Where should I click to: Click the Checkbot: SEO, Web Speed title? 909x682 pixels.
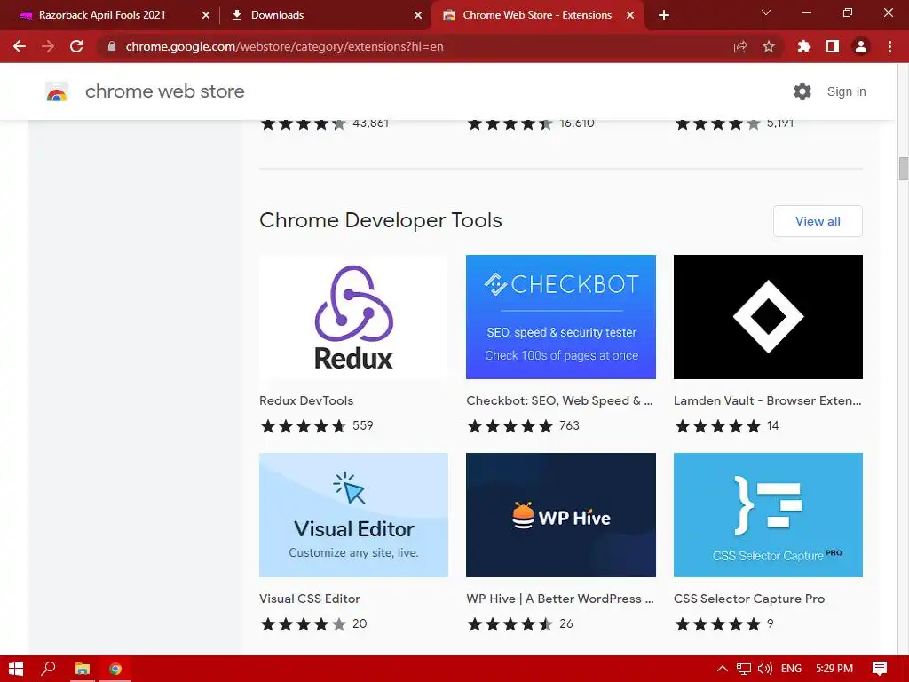tap(559, 400)
